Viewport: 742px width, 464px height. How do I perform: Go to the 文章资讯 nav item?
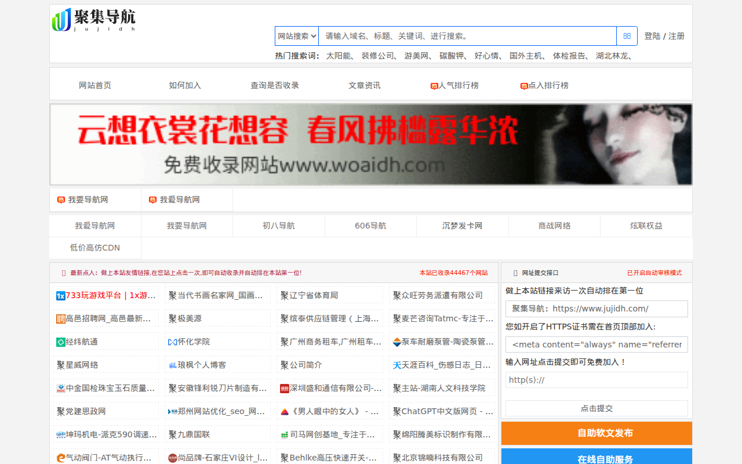365,85
